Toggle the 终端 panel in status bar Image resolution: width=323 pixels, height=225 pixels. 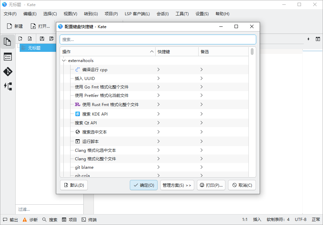click(x=89, y=220)
